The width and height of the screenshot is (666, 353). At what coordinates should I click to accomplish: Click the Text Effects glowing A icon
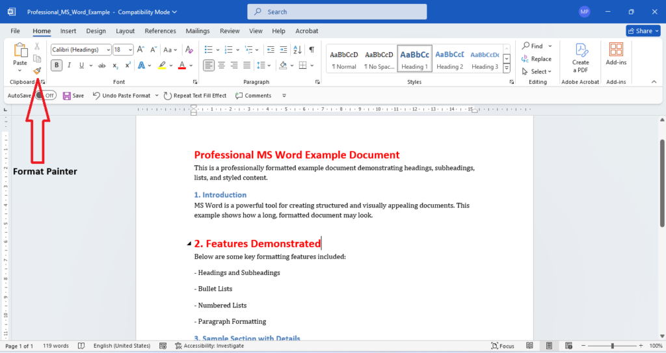click(141, 66)
